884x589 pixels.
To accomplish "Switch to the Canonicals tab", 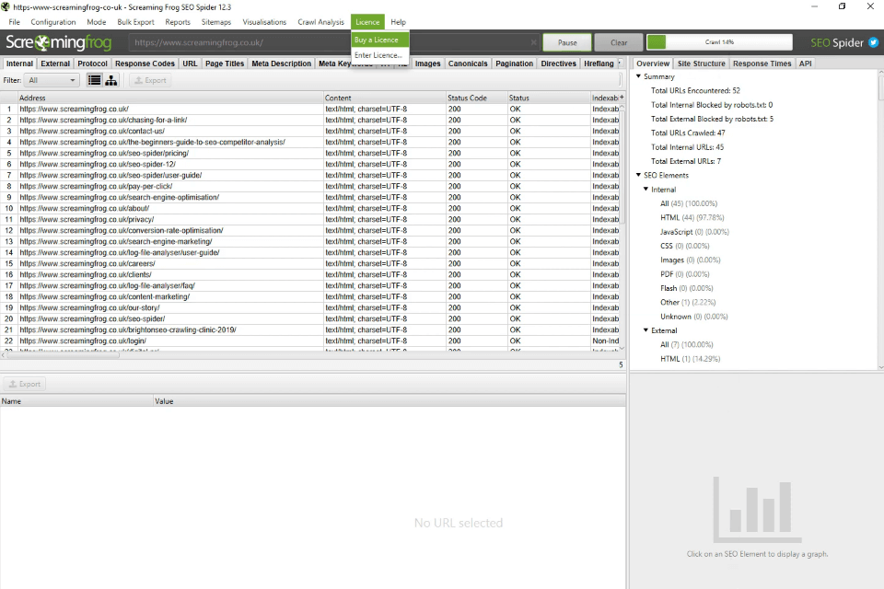I will pyautogui.click(x=468, y=64).
